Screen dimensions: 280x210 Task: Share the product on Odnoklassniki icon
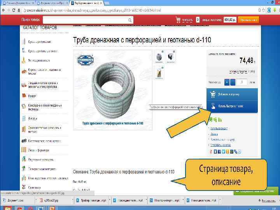click(227, 152)
